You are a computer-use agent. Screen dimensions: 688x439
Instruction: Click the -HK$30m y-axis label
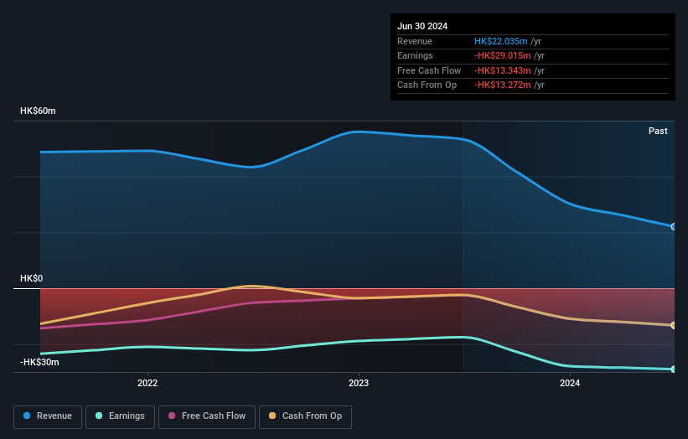39,362
